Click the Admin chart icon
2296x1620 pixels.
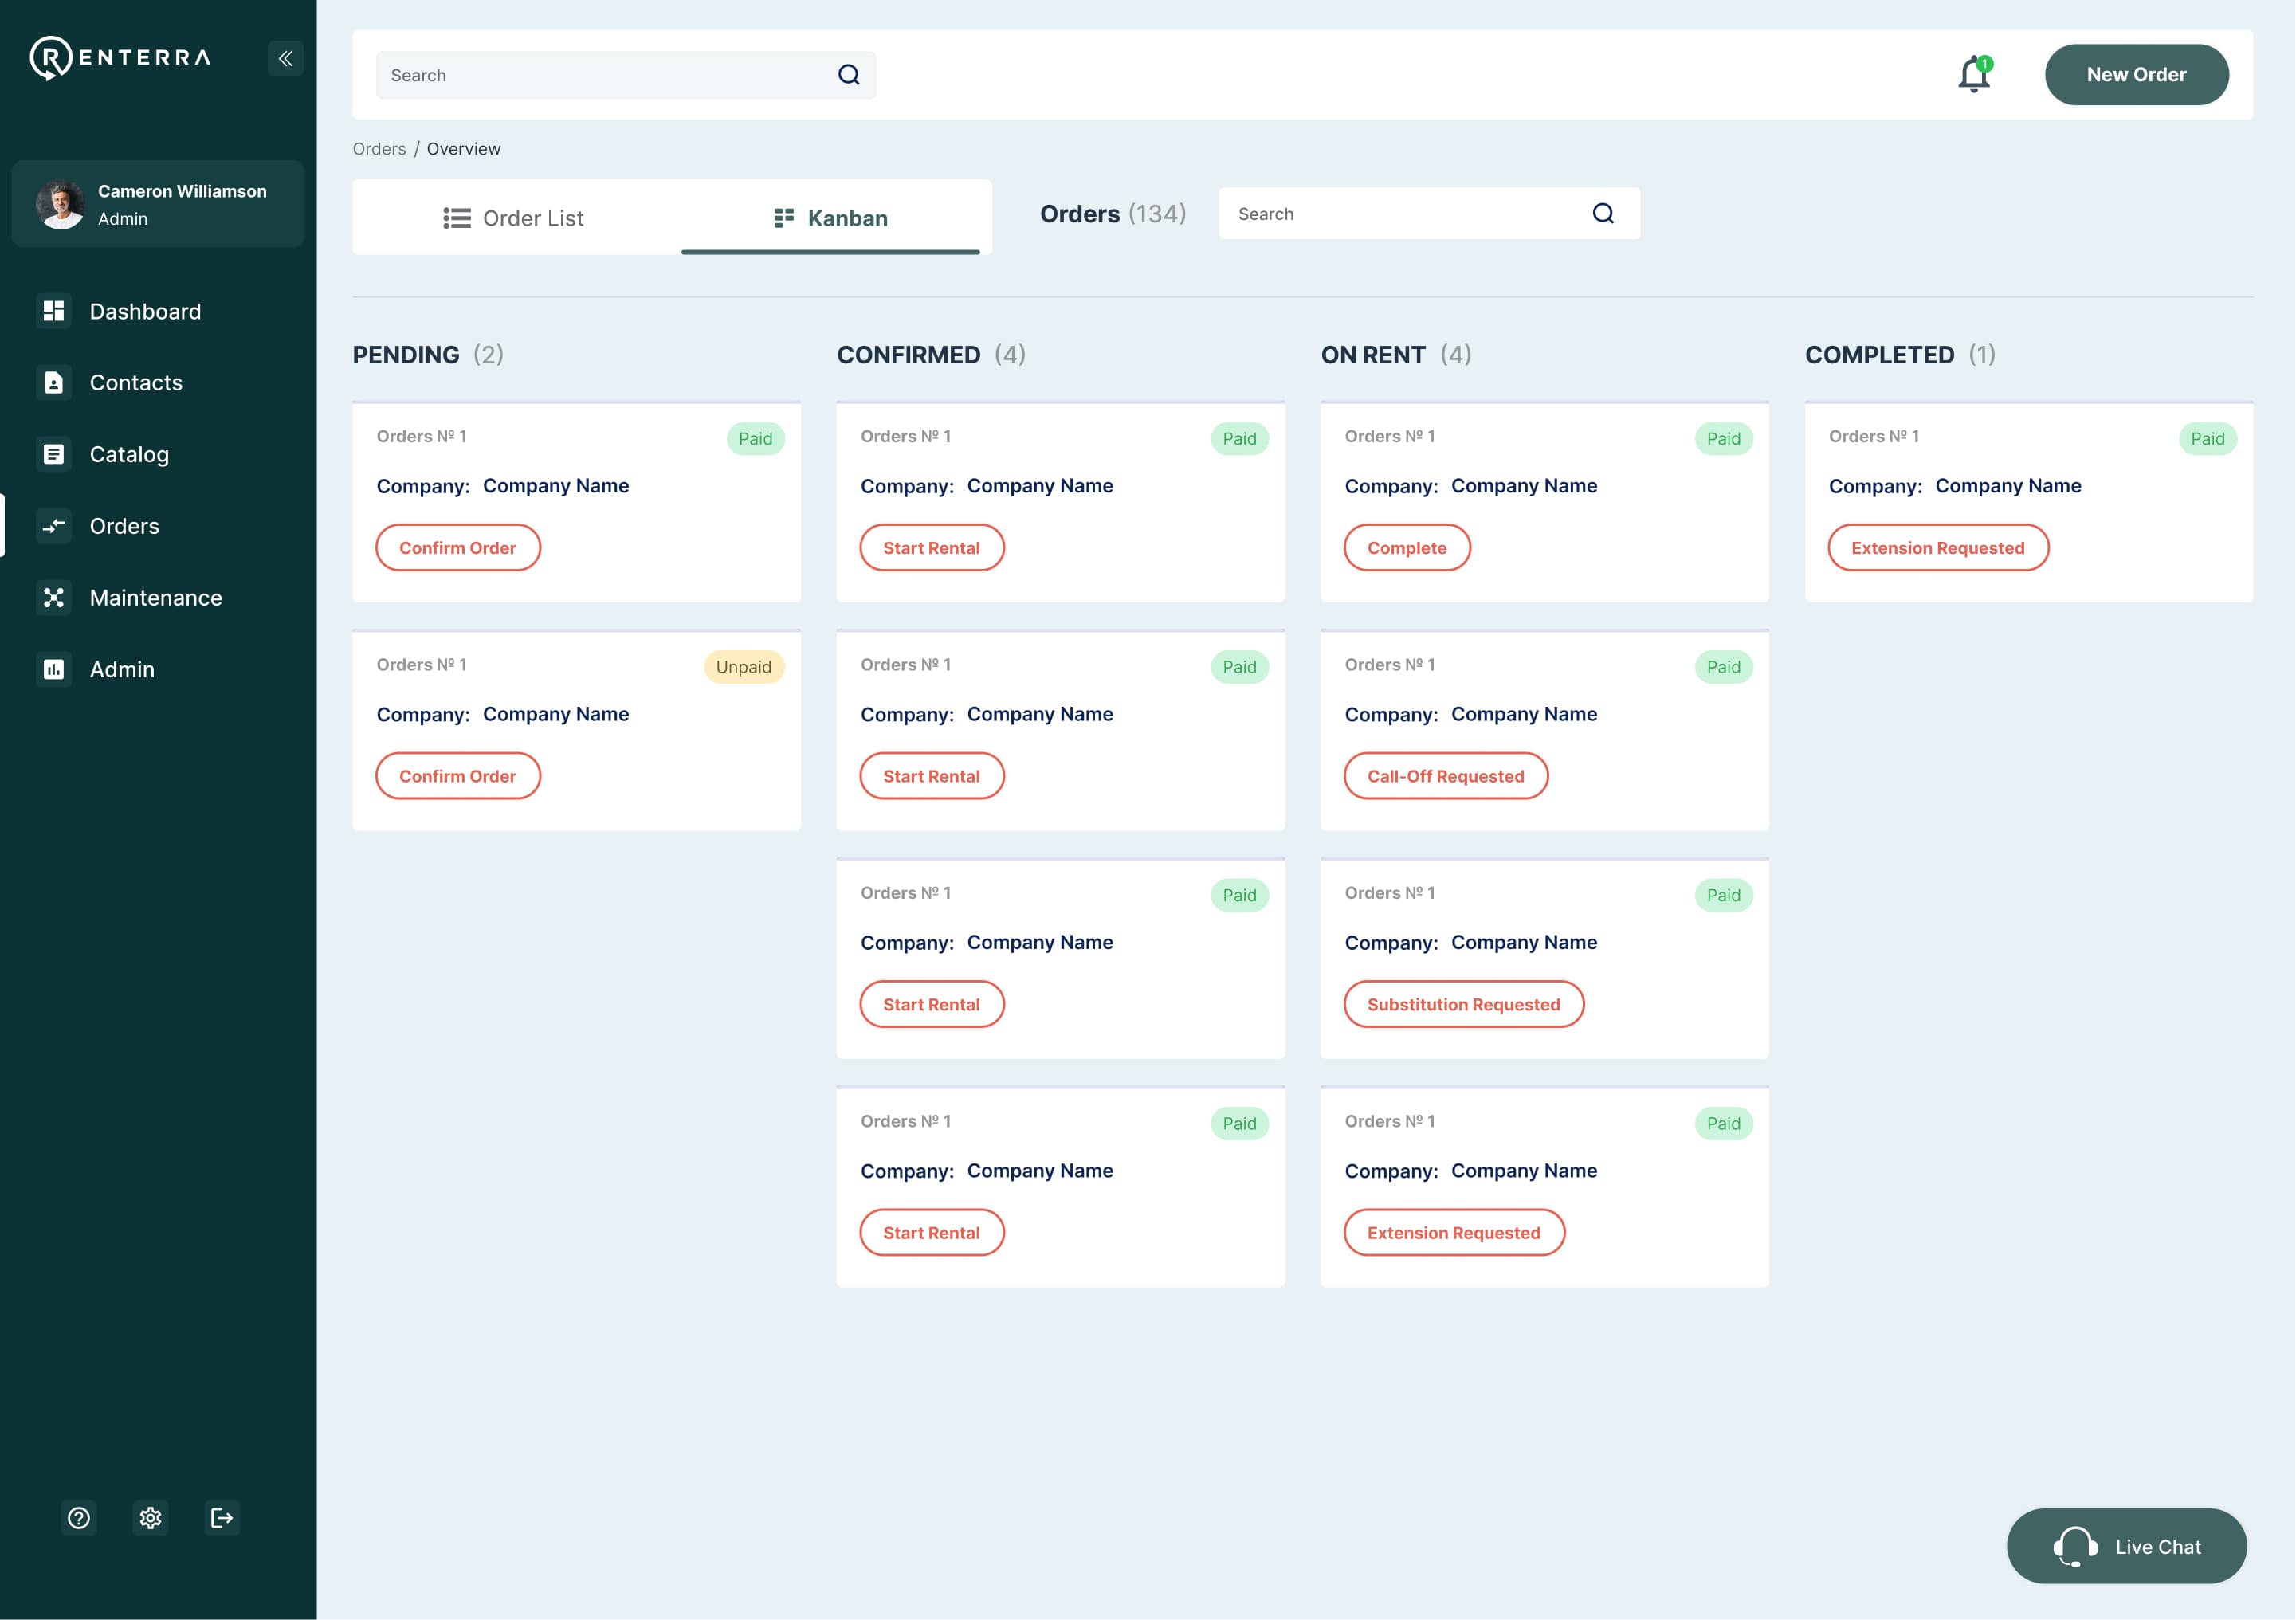click(54, 669)
